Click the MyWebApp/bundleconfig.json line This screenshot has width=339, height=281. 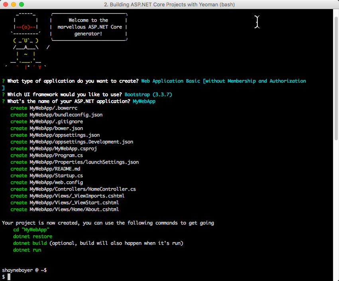(x=57, y=115)
